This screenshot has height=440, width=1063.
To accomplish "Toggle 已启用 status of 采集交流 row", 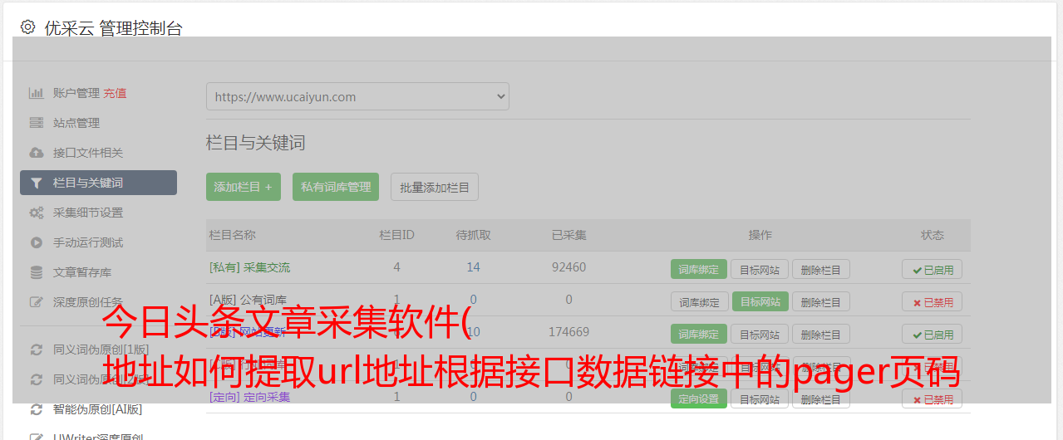I will pyautogui.click(x=933, y=269).
